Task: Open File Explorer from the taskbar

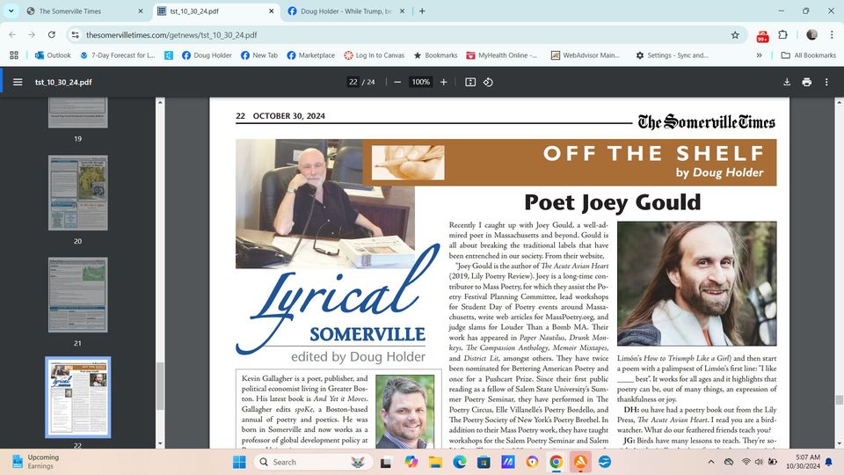Action: [x=435, y=462]
